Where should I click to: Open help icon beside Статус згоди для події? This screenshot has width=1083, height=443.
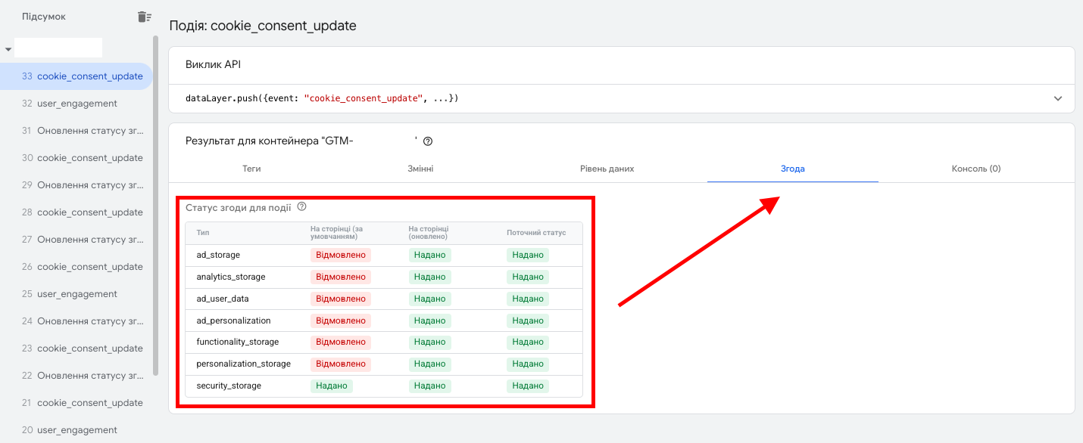301,206
